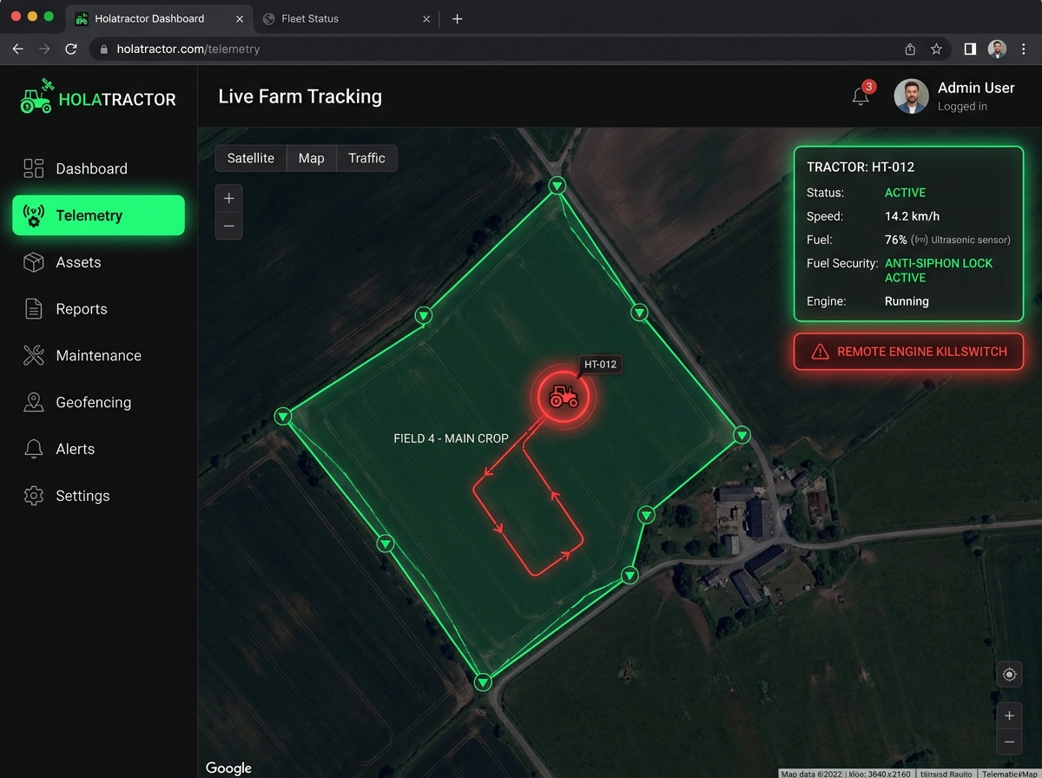Select Telemetry in the sidebar

click(x=98, y=215)
